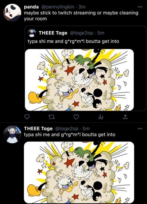
Task: Share panda's tweet via the upload arrow icon
Action: (x=125, y=117)
